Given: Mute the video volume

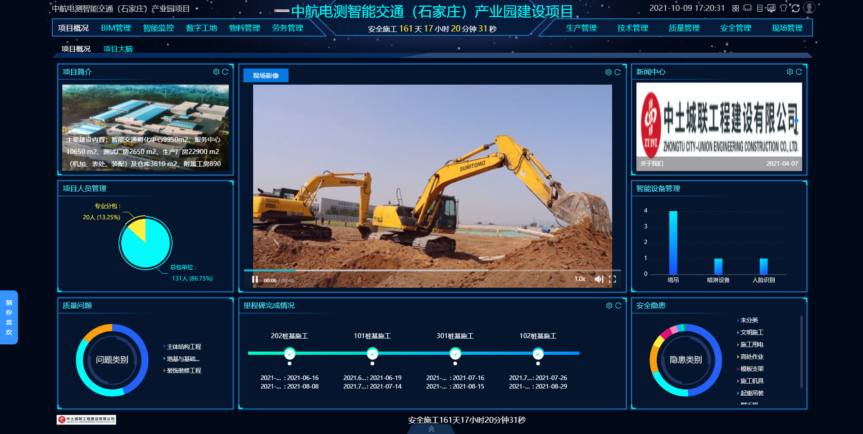Looking at the screenshot, I should click(x=599, y=279).
